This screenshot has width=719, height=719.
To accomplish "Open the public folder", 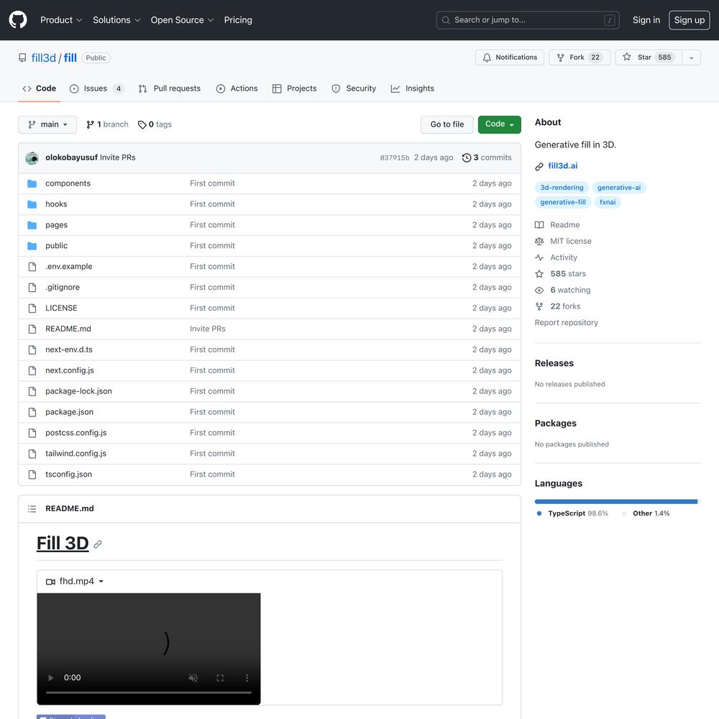I will 56,246.
